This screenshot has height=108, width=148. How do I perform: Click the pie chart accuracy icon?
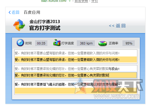[103, 43]
